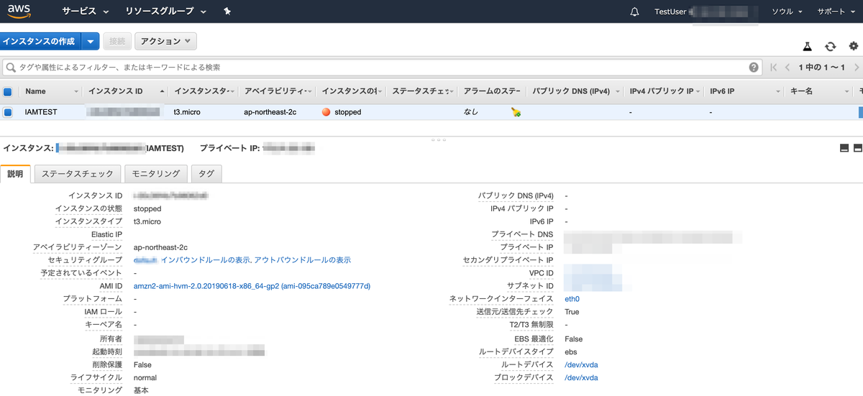
Task: Click the EBS 最適化 label
Action: click(534, 339)
